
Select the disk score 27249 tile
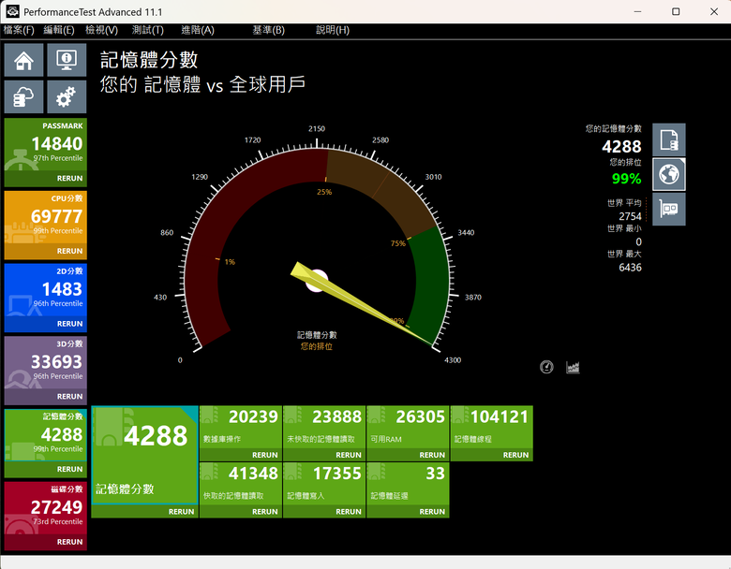[x=46, y=508]
